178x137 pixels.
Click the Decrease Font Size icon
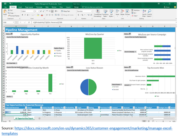click(x=44, y=11)
